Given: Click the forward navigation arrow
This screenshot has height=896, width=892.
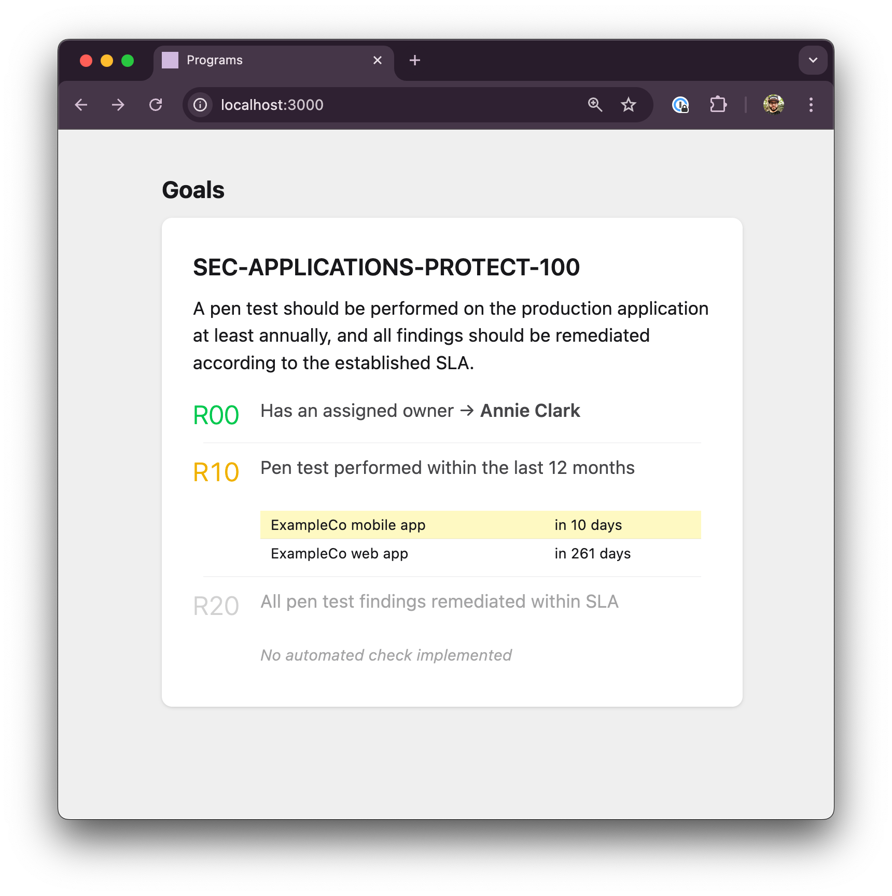Looking at the screenshot, I should (x=118, y=105).
